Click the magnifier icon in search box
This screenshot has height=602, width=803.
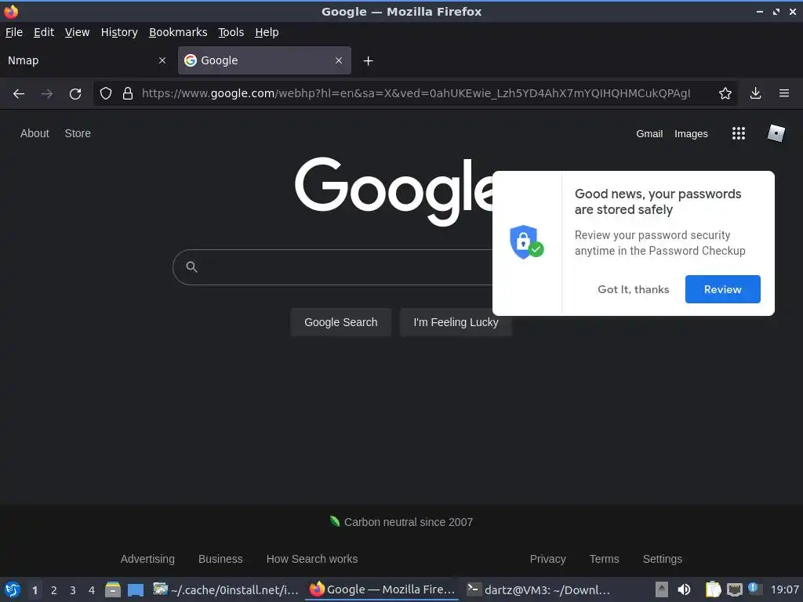[x=191, y=267]
